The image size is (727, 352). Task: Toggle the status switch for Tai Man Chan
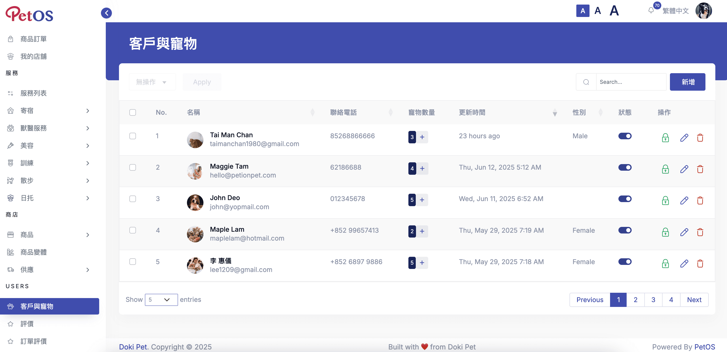[625, 136]
